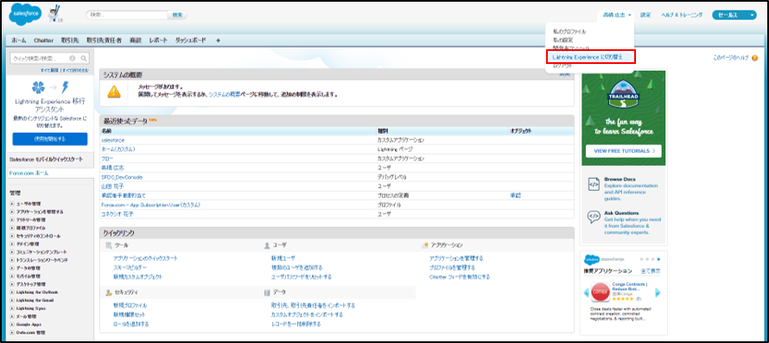Switch to the ダッシュボード tab
This screenshot has width=769, height=343.
point(191,41)
